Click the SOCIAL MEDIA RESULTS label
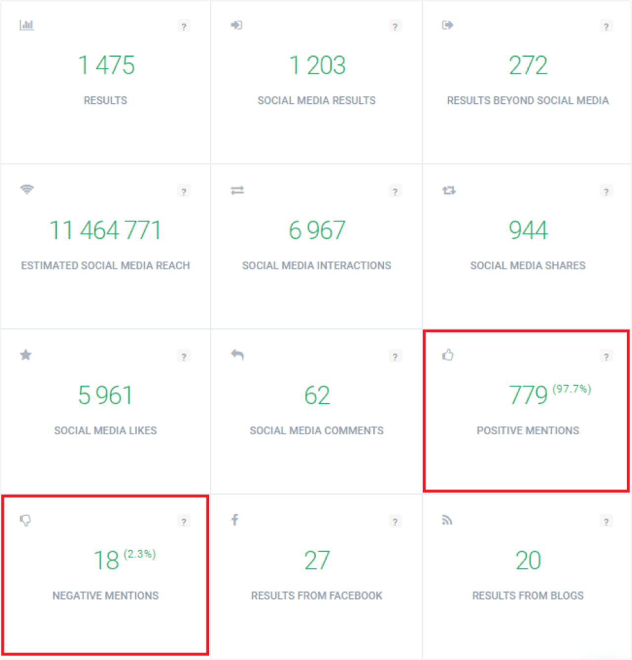The width and height of the screenshot is (632, 660). [316, 100]
